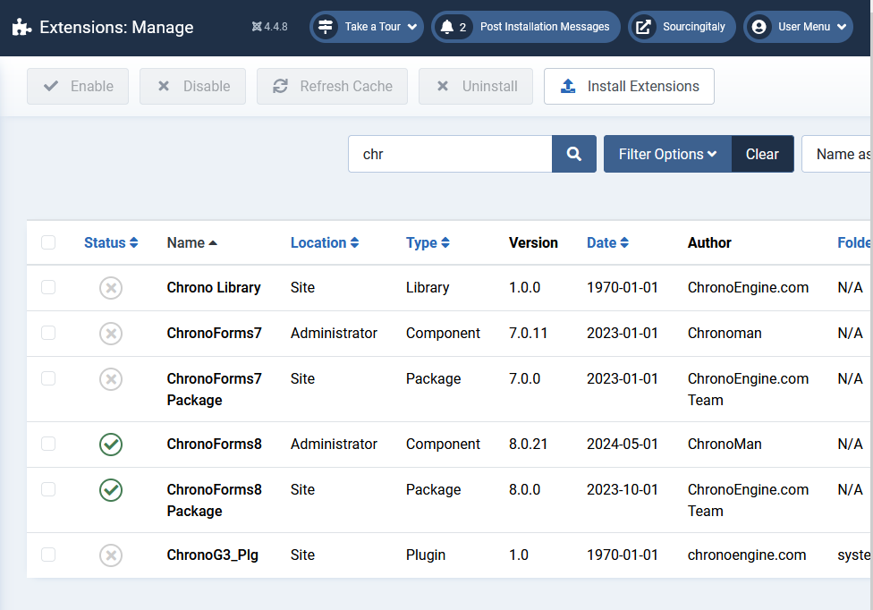Viewport: 873px width, 610px height.
Task: Click the Joomla version 4.4.8 badge
Action: tap(269, 27)
